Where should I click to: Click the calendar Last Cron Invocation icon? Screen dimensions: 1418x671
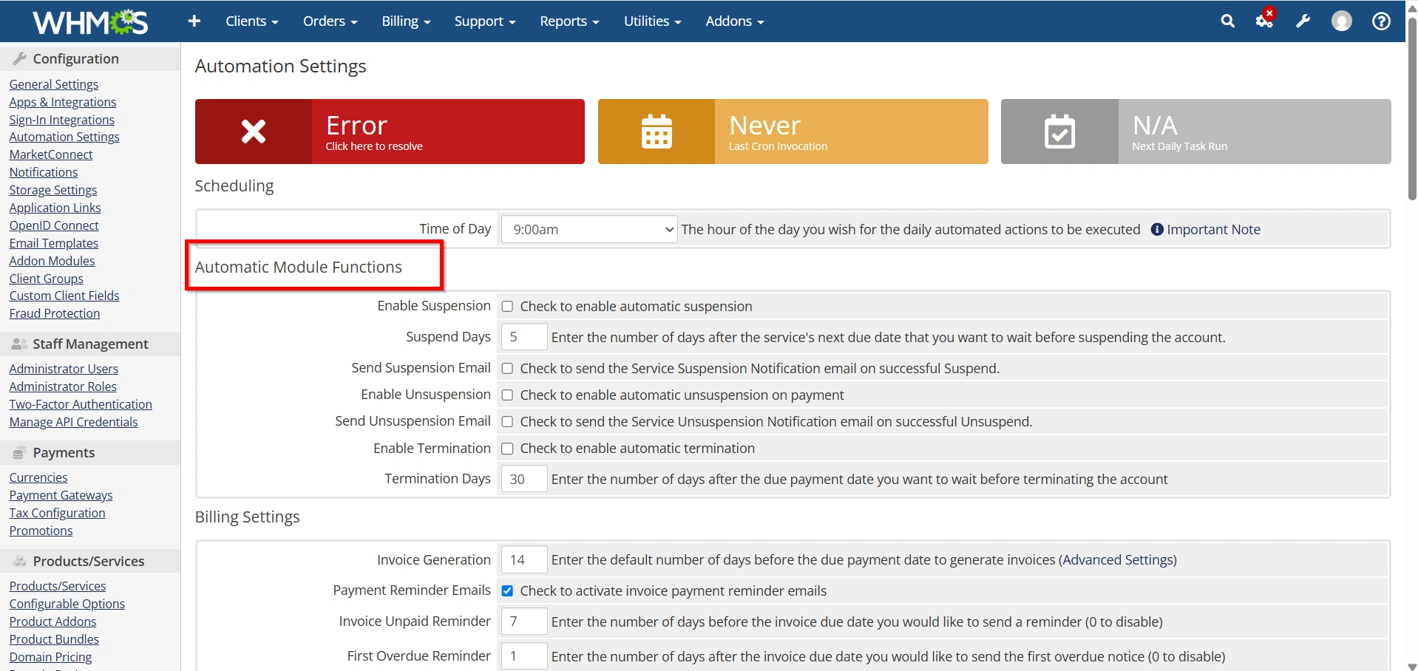click(657, 132)
